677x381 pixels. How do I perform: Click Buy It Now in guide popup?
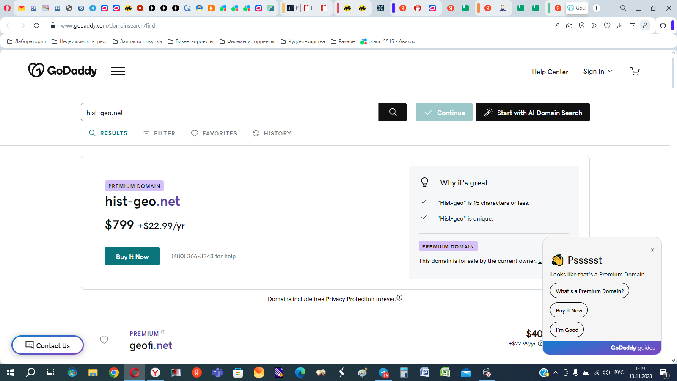pyautogui.click(x=569, y=310)
